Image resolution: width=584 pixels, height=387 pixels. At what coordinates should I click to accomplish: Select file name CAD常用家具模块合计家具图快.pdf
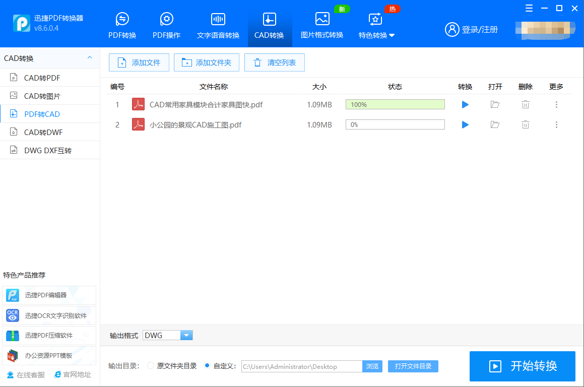[x=206, y=105]
